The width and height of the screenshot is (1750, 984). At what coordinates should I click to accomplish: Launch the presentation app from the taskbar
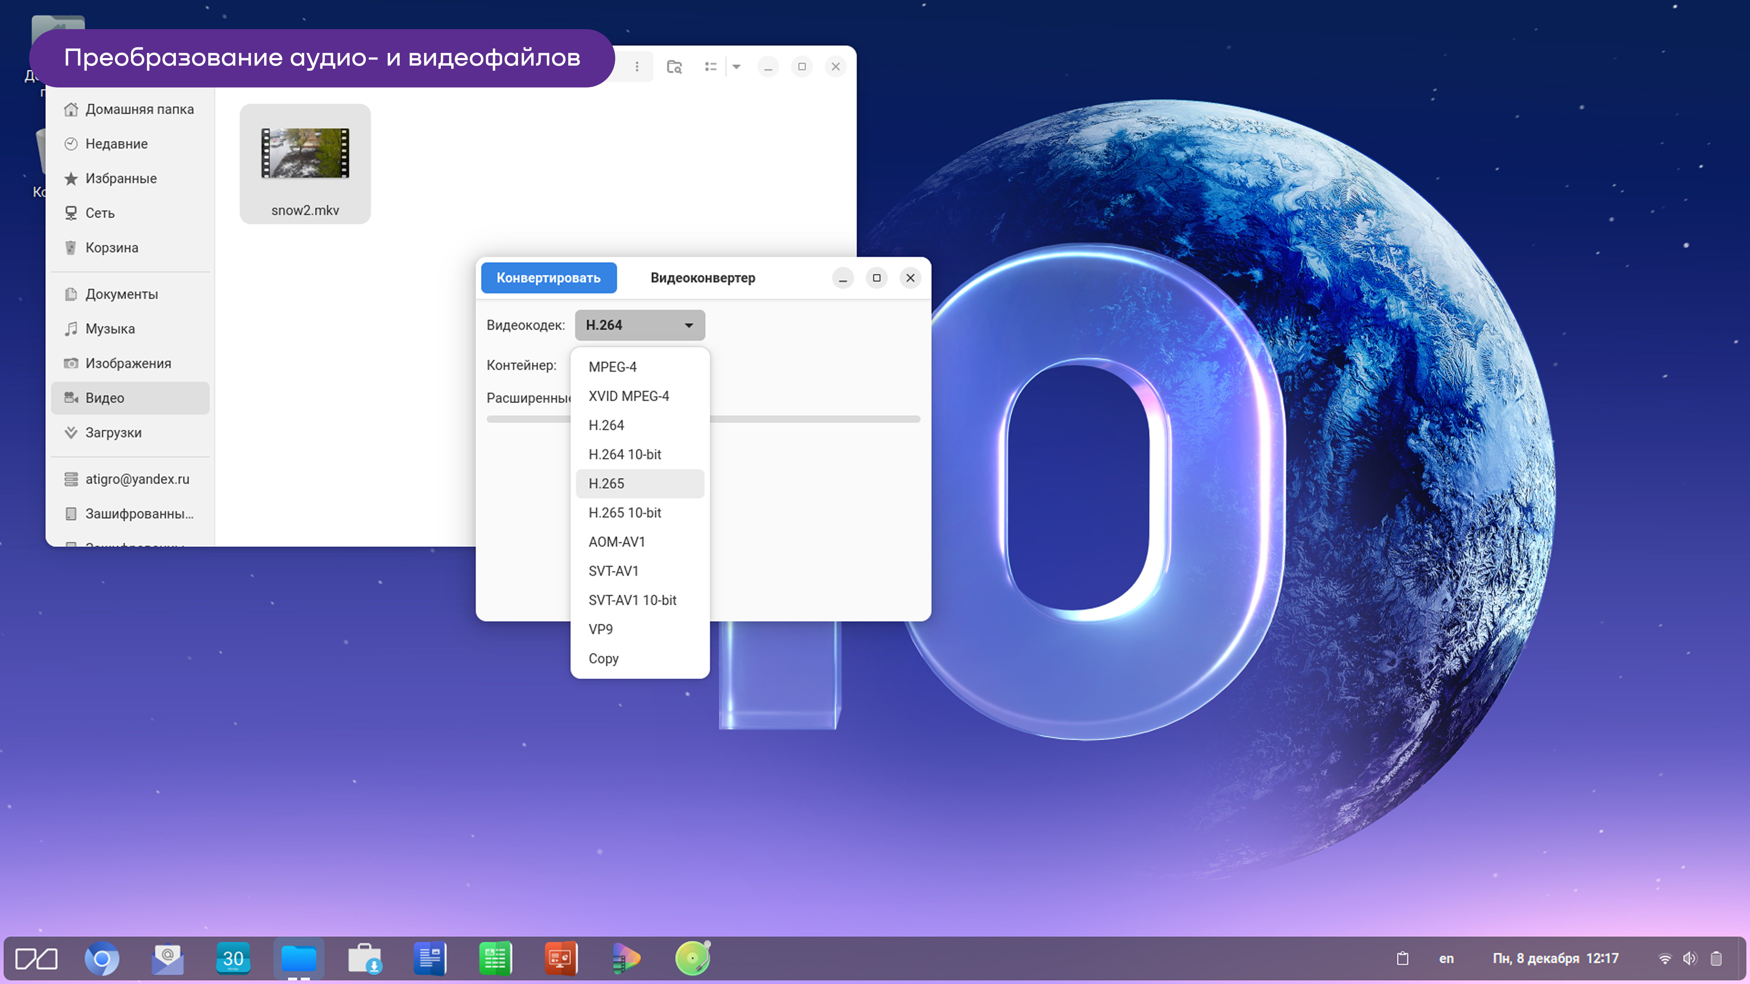point(561,958)
